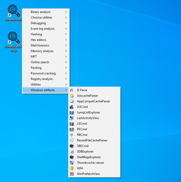Click the JumpListExplorer icon

[72, 112]
